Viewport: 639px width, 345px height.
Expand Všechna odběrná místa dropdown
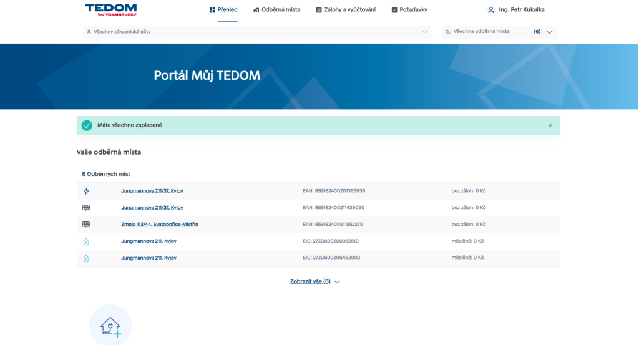pyautogui.click(x=499, y=32)
